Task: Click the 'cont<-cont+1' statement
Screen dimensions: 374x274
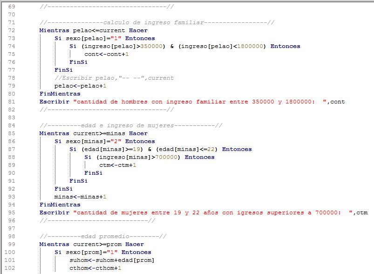Action: coord(106,54)
